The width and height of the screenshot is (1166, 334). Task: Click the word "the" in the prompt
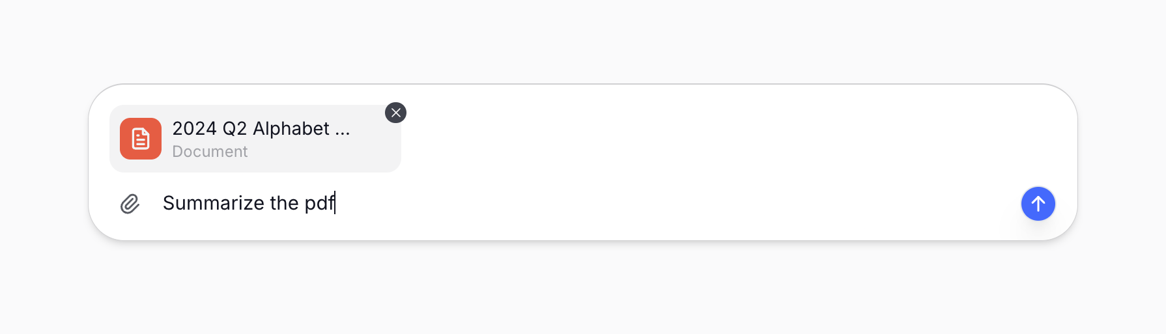[284, 203]
